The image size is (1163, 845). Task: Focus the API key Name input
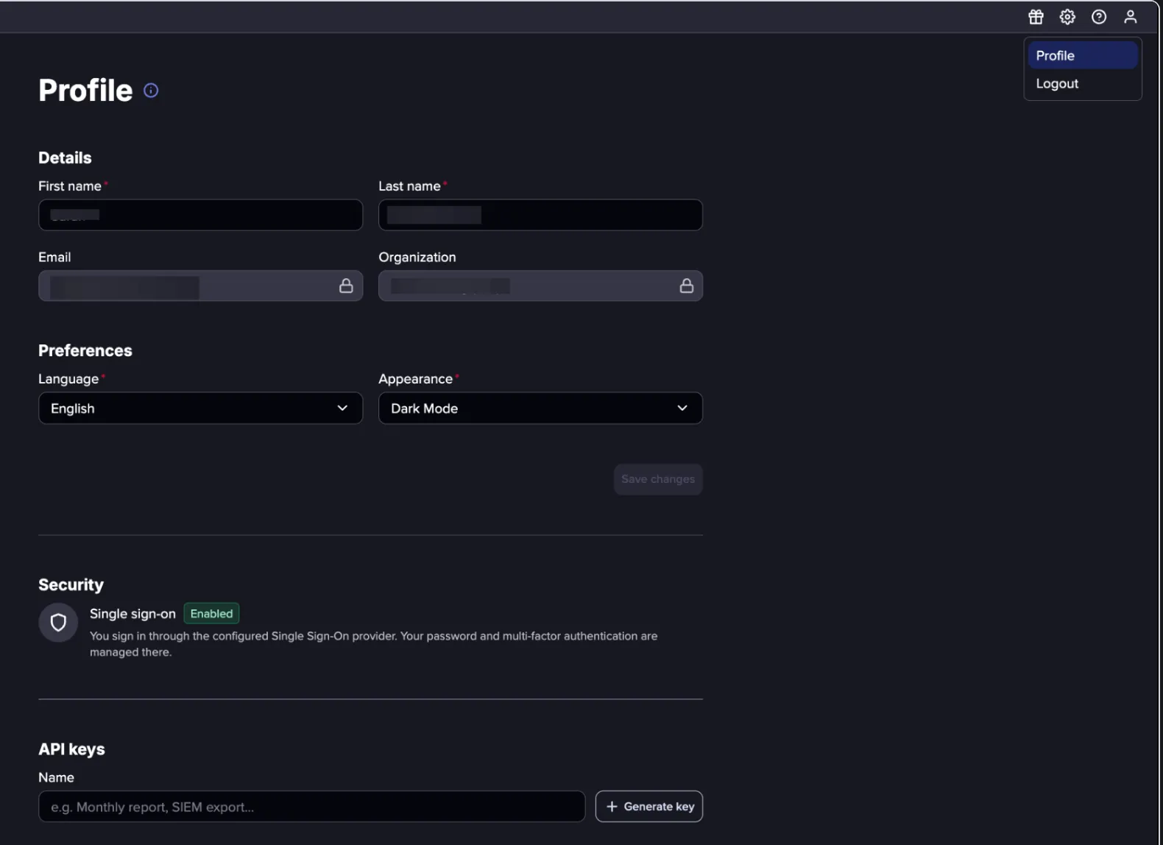[311, 807]
